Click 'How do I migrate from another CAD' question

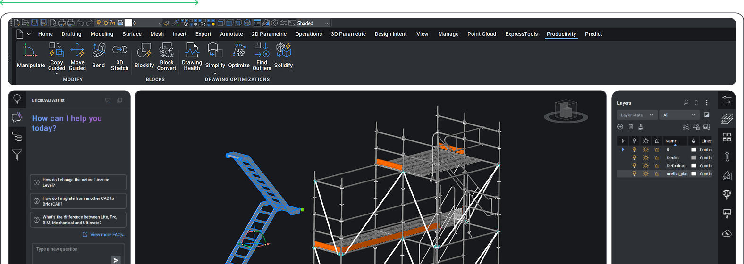(x=78, y=201)
